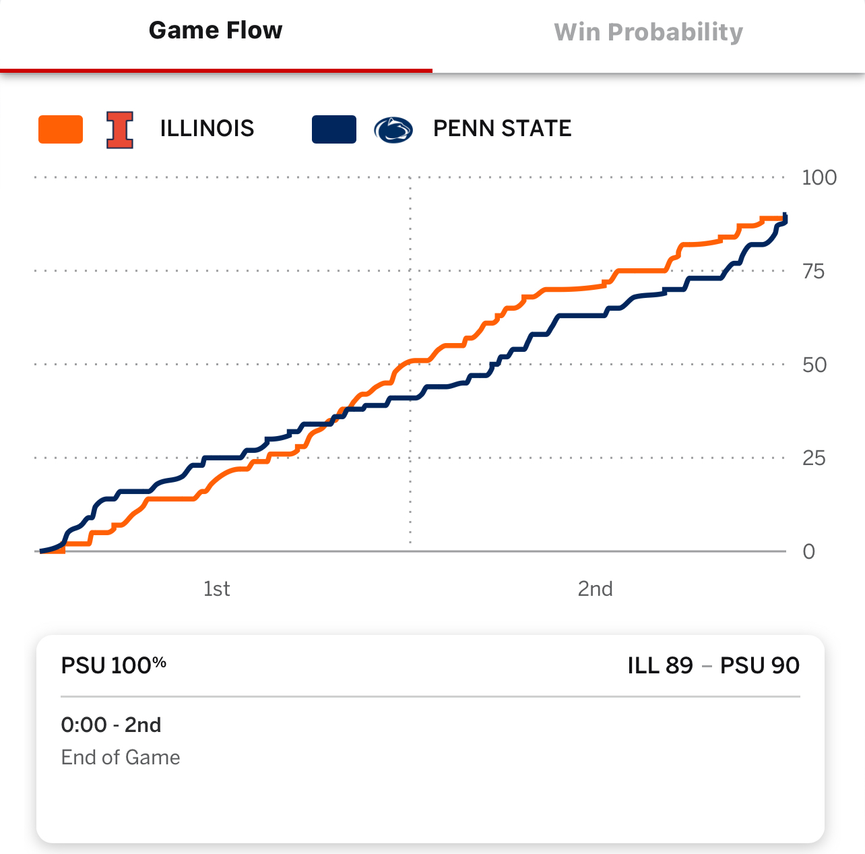The image size is (865, 854).
Task: Click the ILLINOIS team name label
Action: [207, 128]
